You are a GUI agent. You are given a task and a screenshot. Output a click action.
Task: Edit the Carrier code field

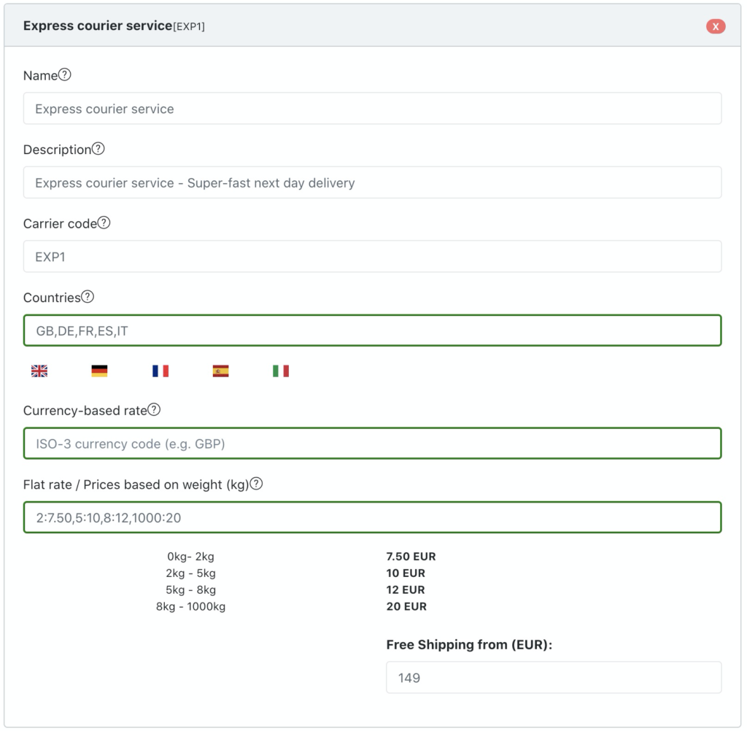click(372, 257)
